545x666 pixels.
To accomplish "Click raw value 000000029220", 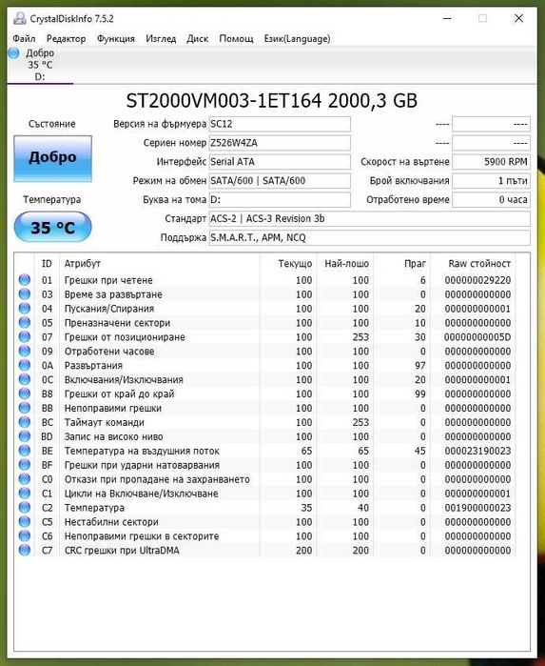I will click(477, 280).
